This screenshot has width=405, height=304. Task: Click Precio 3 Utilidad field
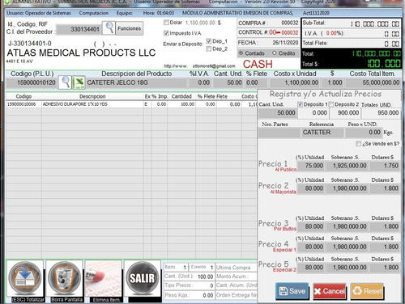310,226
